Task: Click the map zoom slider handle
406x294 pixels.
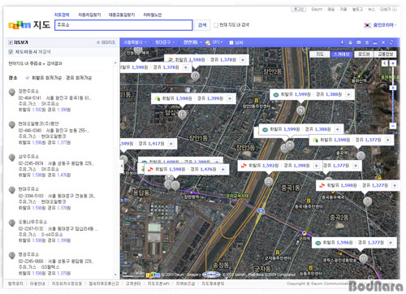Action: coord(393,88)
